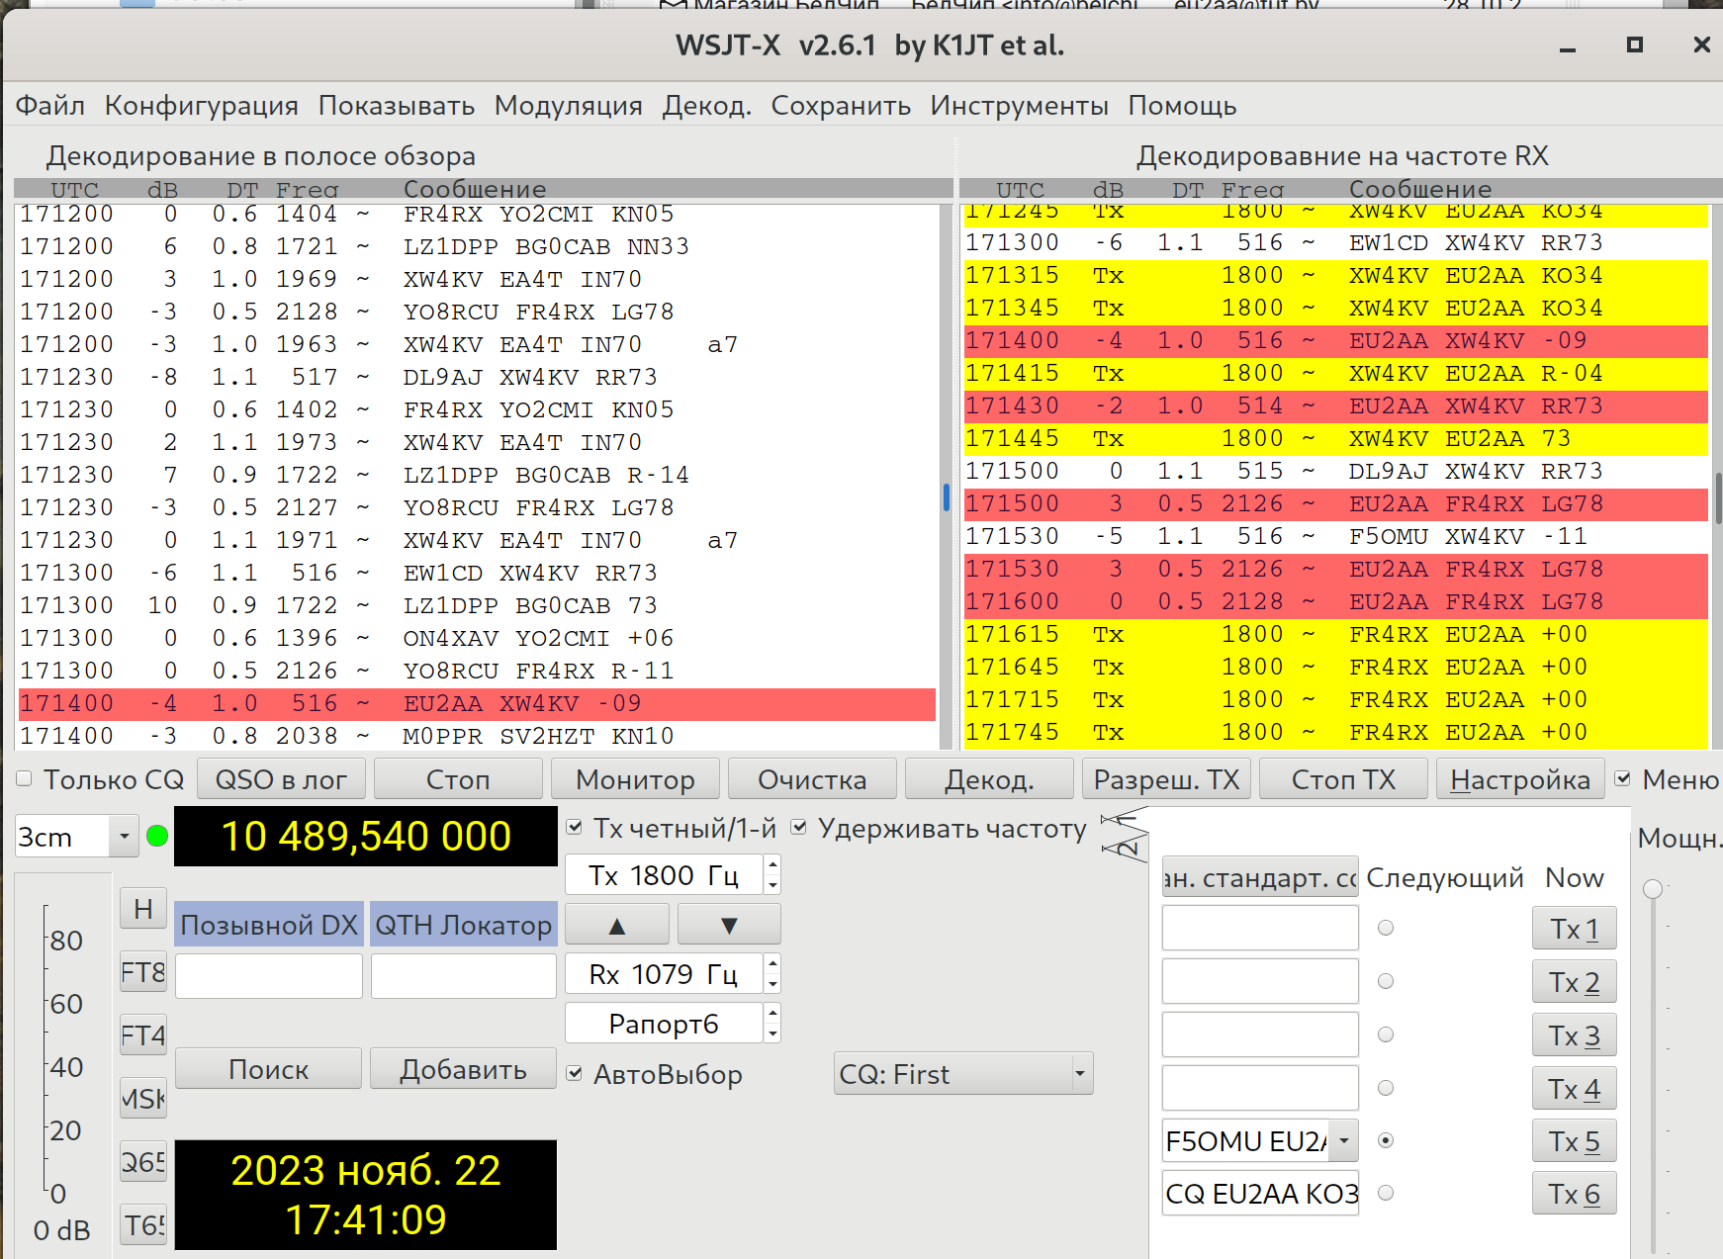1723x1259 pixels.
Task: Open the Конфигурация menu
Action: [201, 106]
